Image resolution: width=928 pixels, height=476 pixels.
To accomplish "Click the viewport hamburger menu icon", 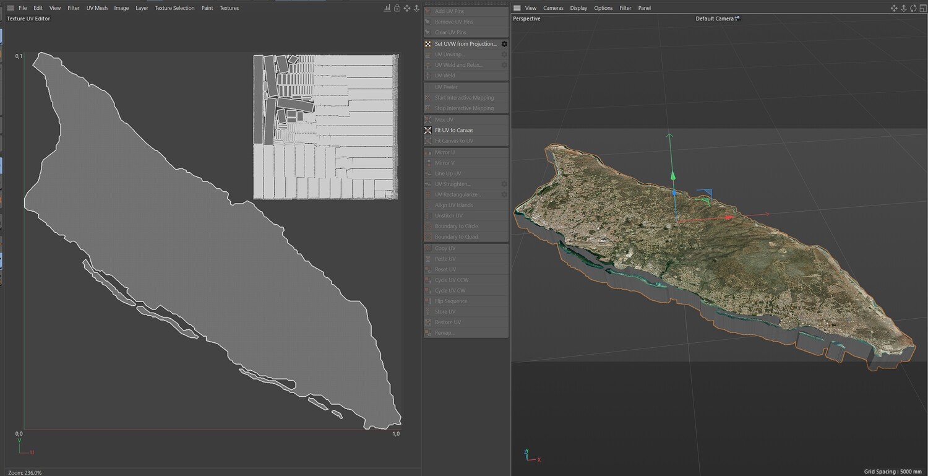I will 517,8.
